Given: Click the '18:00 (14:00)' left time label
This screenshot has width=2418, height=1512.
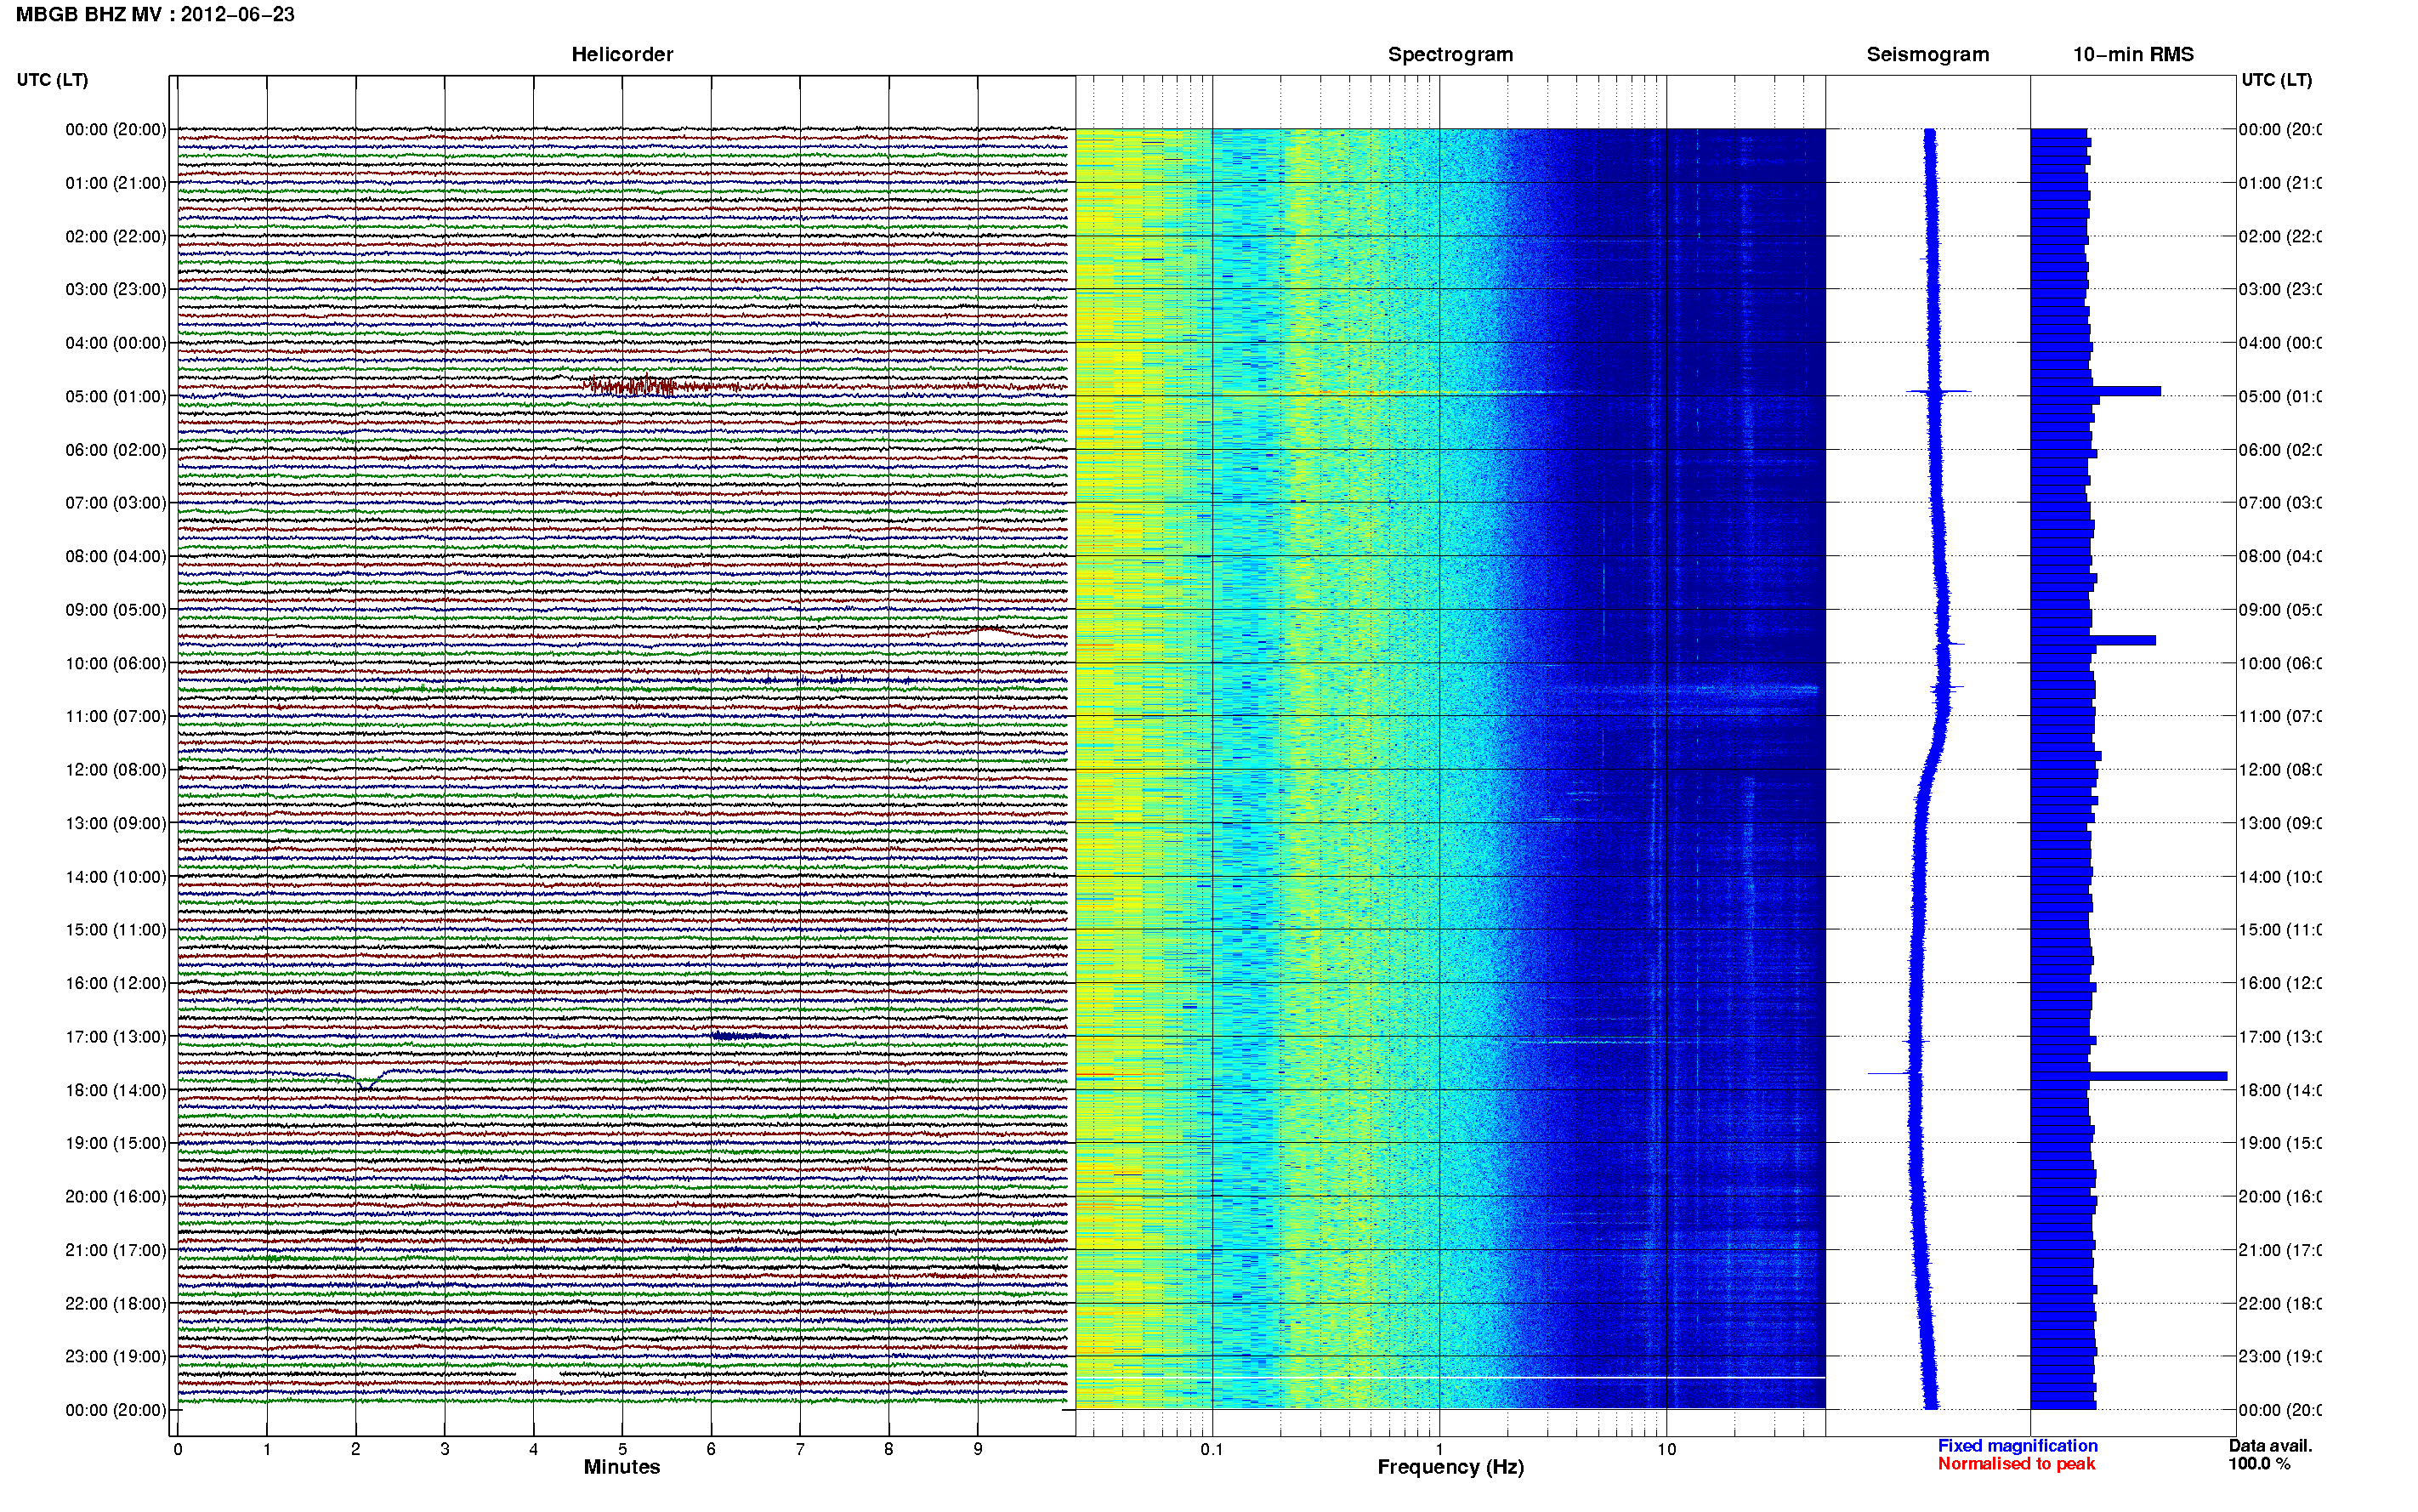Looking at the screenshot, I should click(x=116, y=1090).
